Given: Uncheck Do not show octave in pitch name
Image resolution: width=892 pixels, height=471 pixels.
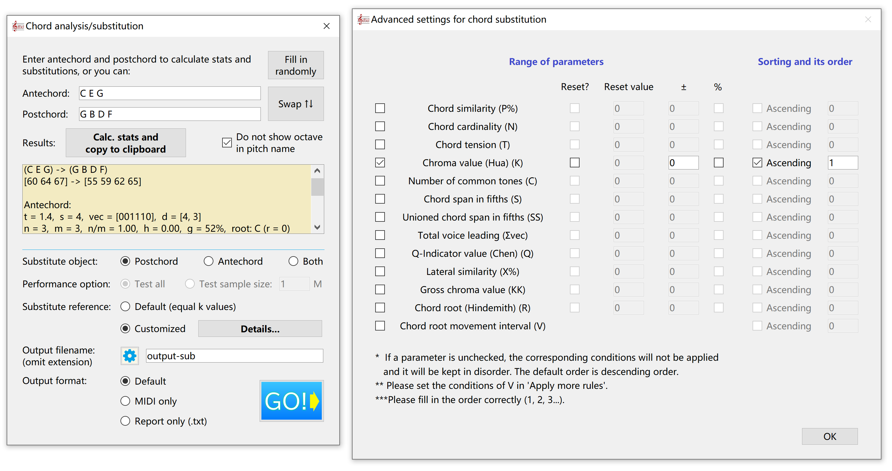Looking at the screenshot, I should pos(227,143).
